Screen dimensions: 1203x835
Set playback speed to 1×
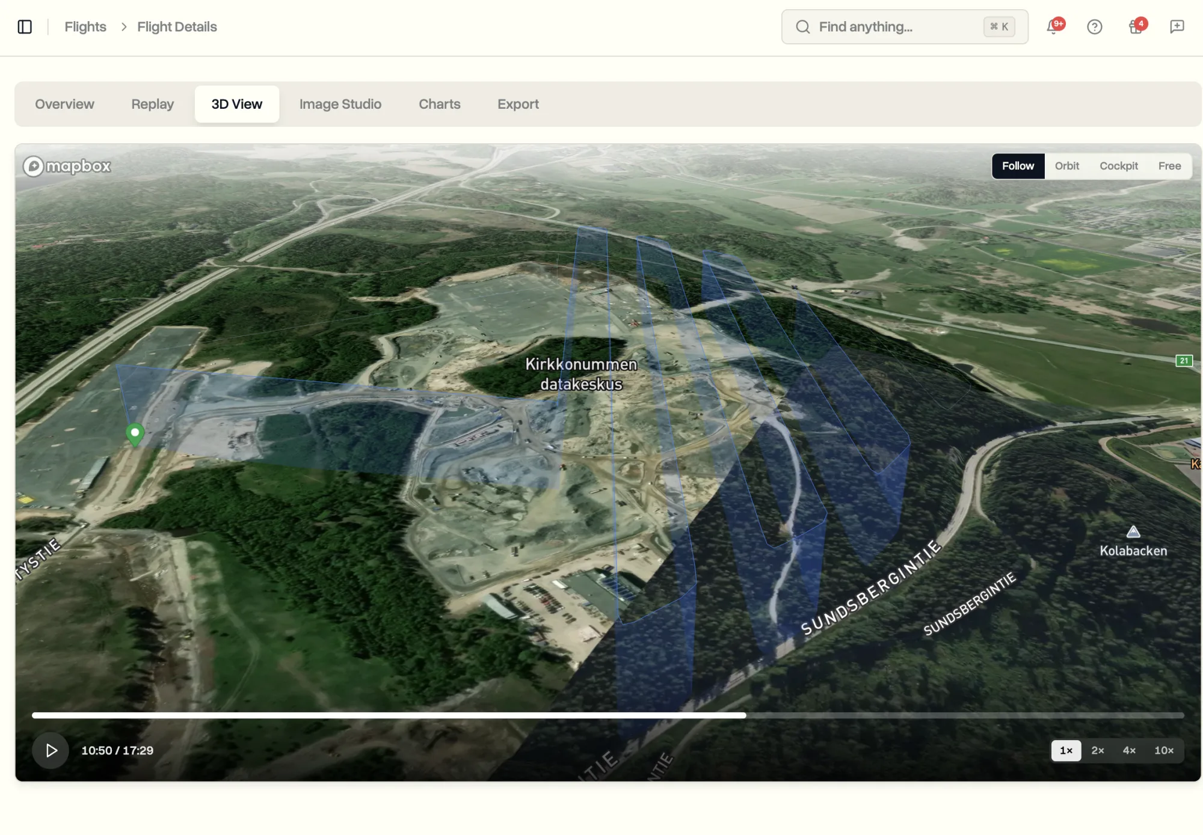coord(1066,750)
